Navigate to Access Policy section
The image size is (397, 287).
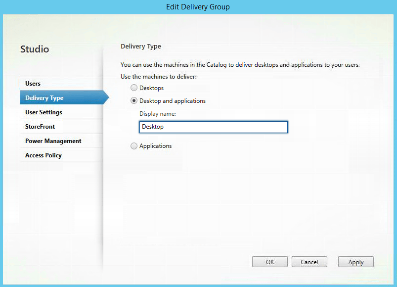61,155
